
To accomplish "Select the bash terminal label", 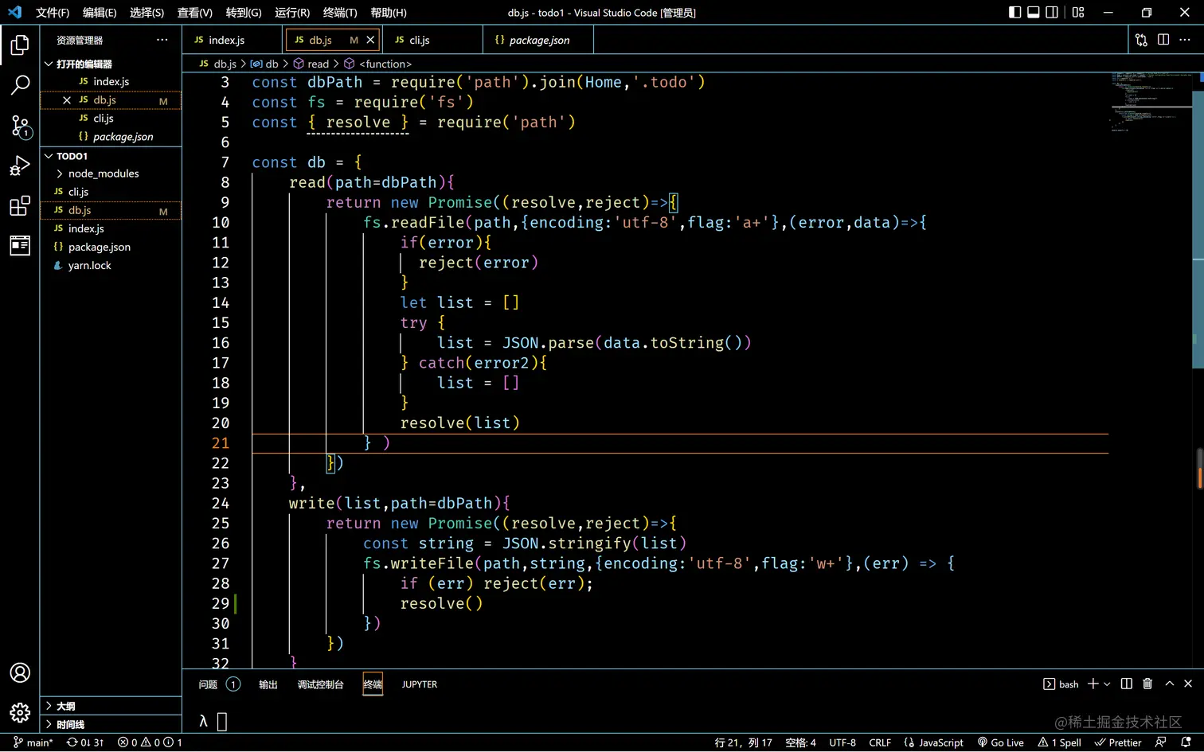I will (1061, 684).
